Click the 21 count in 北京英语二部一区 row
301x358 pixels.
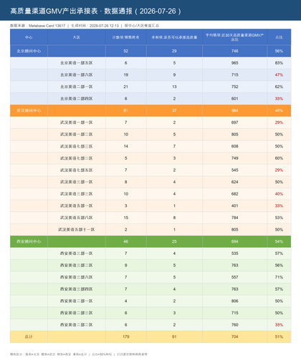click(125, 87)
